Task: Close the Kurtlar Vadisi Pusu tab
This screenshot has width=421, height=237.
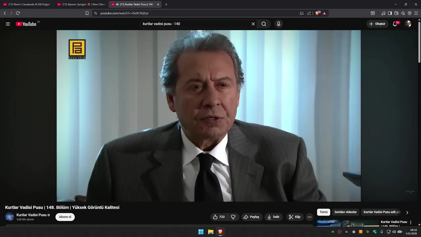Action: tap(158, 4)
